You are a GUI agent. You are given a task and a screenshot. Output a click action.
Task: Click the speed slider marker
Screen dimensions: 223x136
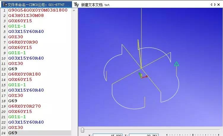[193, 135]
